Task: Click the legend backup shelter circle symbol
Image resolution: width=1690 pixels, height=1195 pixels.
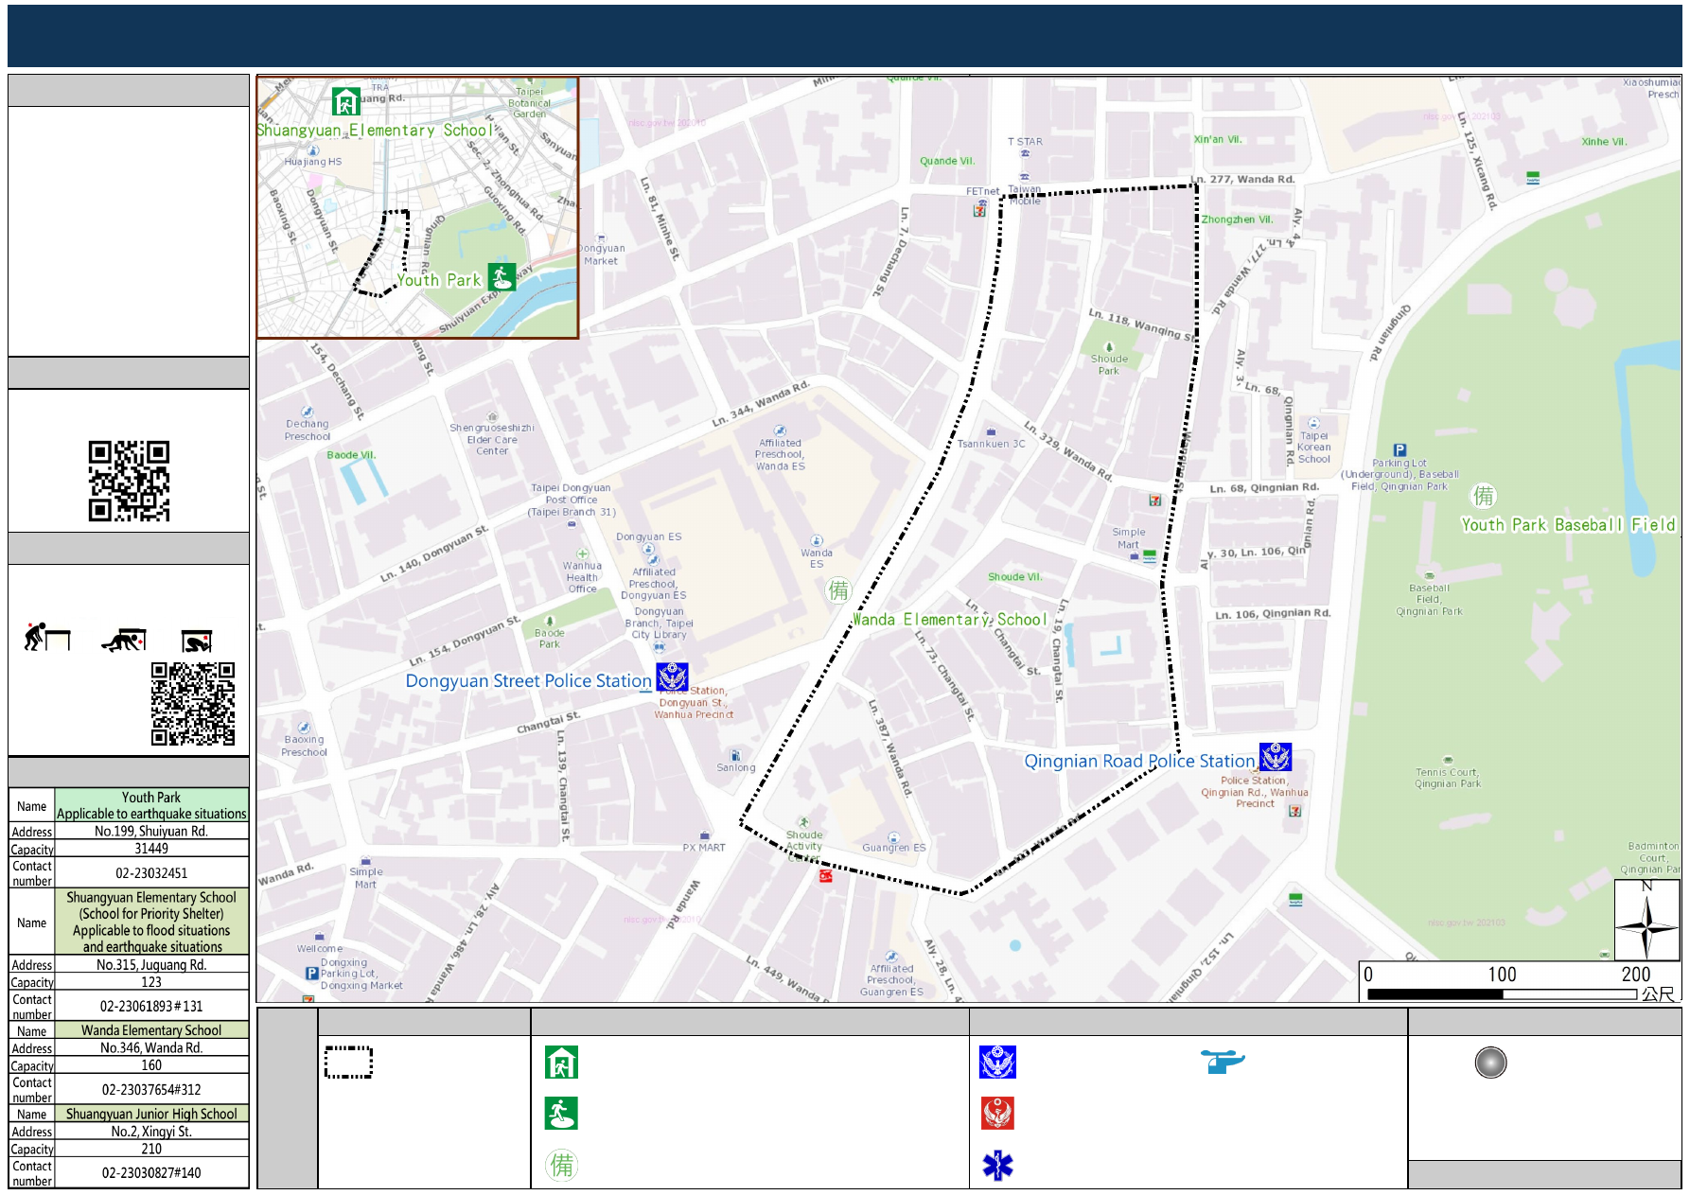Action: coord(562,1165)
